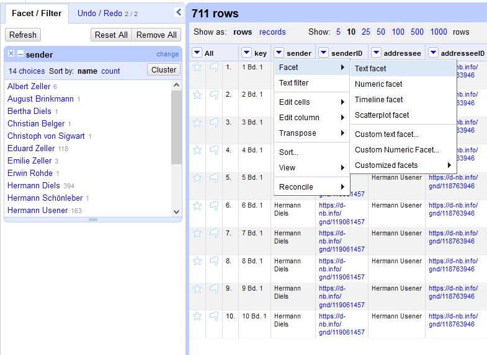The width and height of the screenshot is (487, 355).
Task: Select Hermann Diels facet choice
Action: click(x=34, y=185)
